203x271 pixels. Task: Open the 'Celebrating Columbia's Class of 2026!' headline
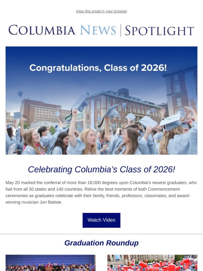(101, 169)
